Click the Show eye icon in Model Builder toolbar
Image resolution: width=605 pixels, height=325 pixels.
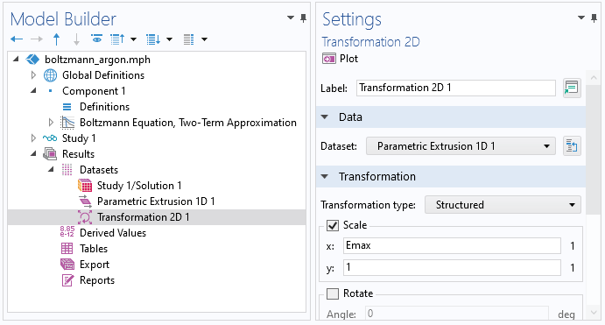pos(96,39)
